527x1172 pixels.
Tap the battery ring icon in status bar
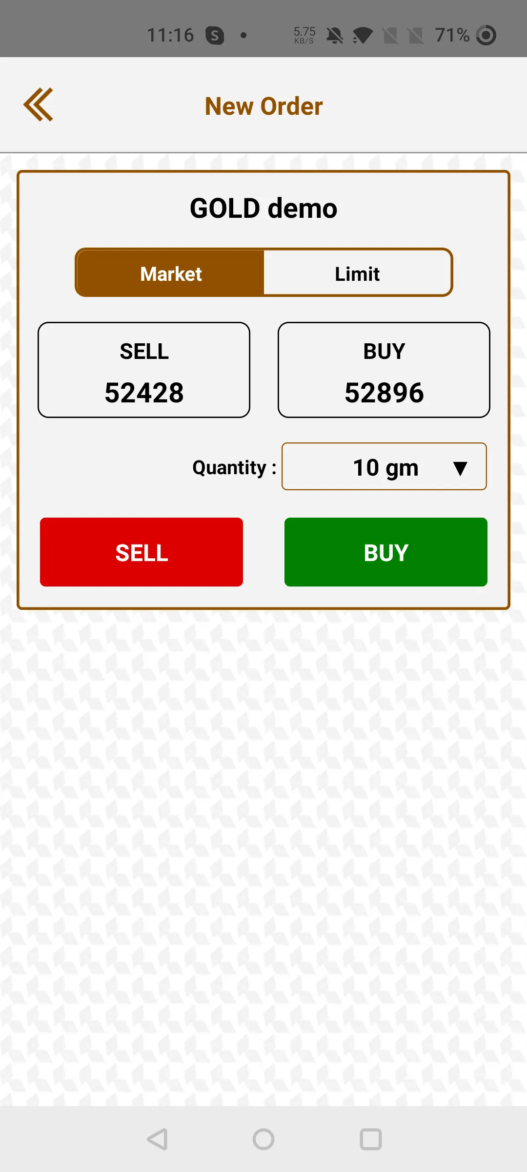click(486, 35)
